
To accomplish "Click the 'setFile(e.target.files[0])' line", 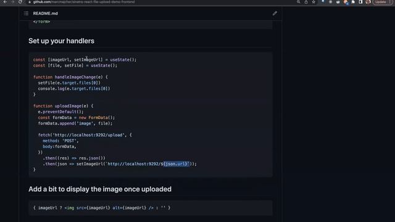I will tap(69, 83).
